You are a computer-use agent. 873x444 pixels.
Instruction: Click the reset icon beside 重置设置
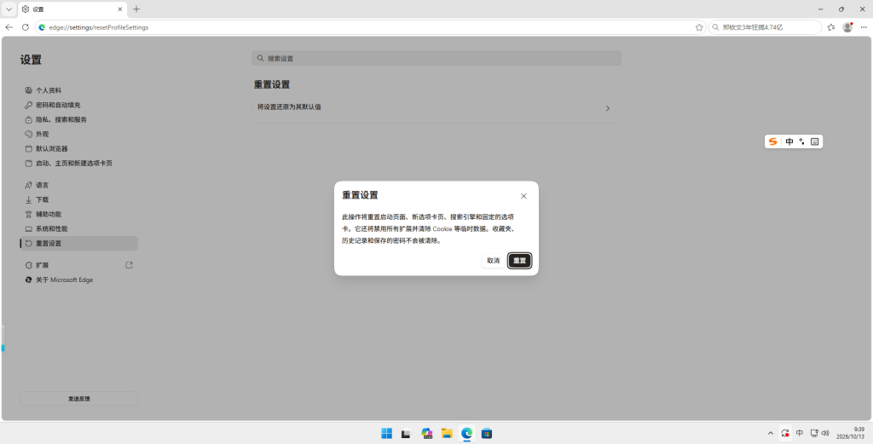click(x=28, y=243)
